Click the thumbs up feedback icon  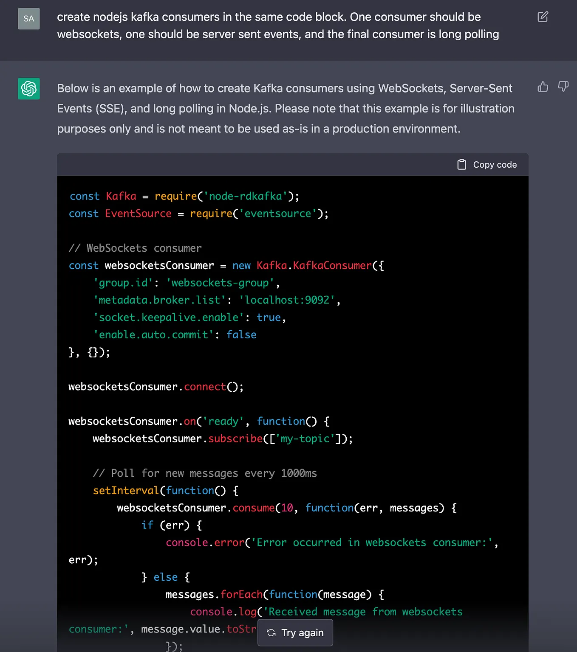click(543, 87)
